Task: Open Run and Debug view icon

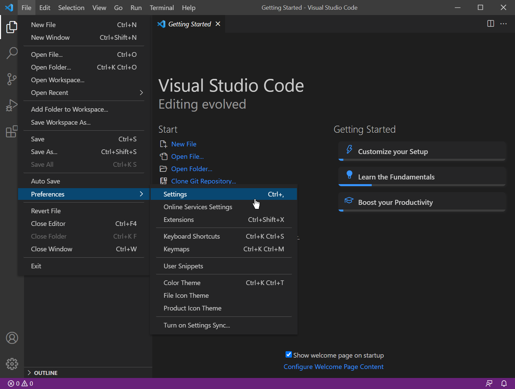Action: tap(12, 105)
